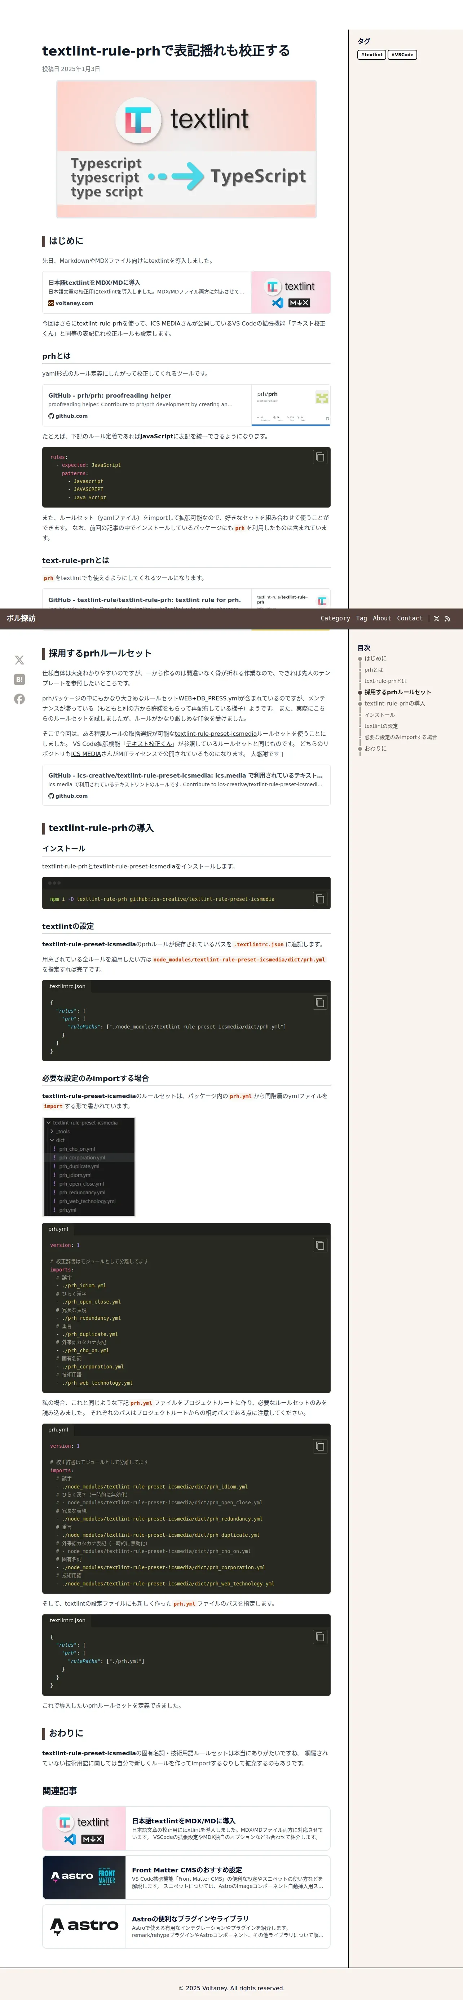Jump to はじめに in the table of contents
The image size is (463, 2000).
[375, 658]
